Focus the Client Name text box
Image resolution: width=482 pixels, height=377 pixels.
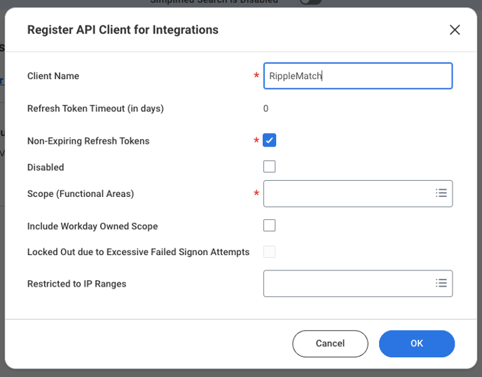pyautogui.click(x=357, y=76)
